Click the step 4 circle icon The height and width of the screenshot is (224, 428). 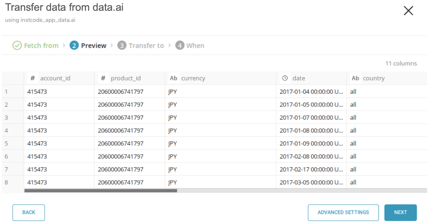[180, 46]
